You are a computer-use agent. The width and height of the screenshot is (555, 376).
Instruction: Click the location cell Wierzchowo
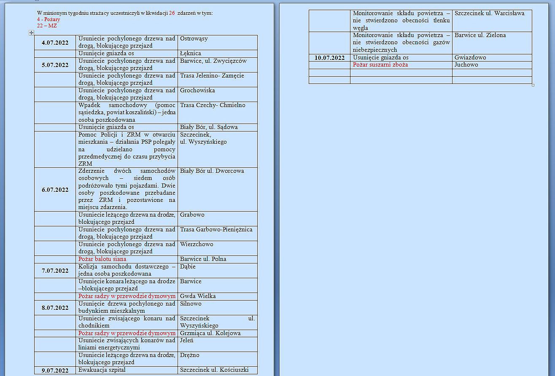217,248
